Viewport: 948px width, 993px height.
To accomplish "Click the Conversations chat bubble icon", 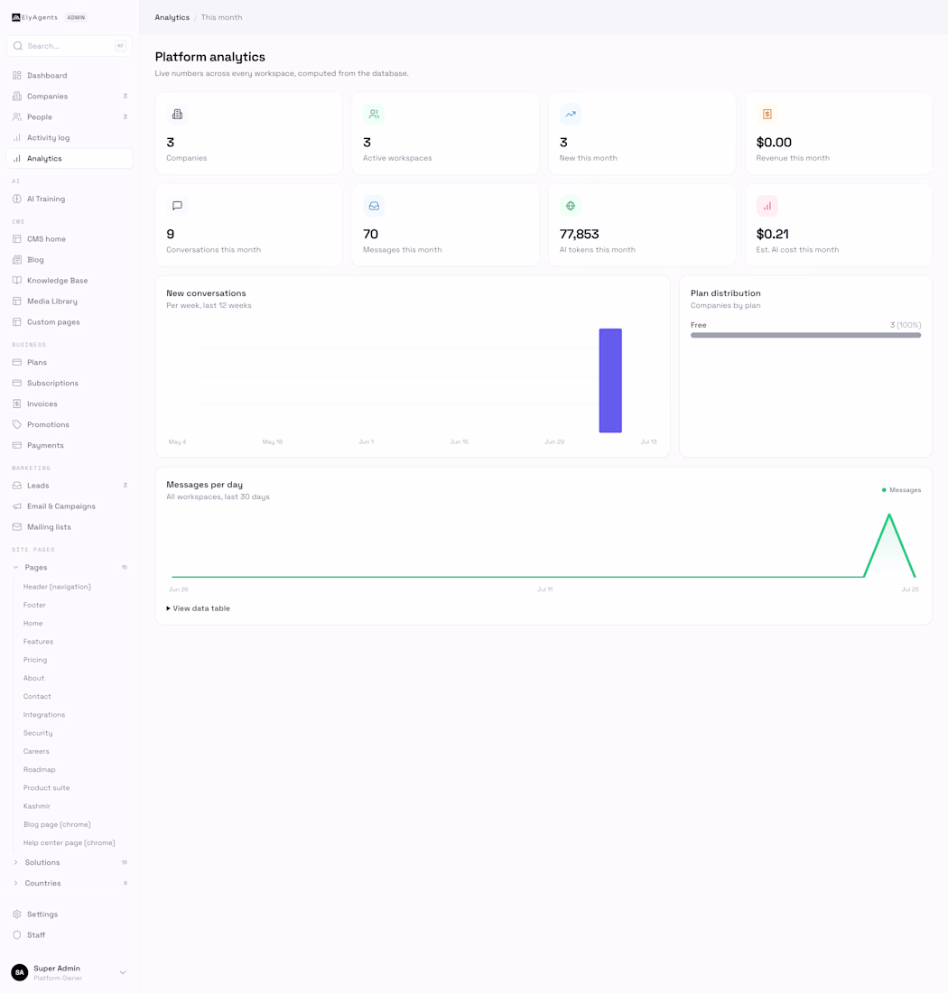I will coord(177,206).
